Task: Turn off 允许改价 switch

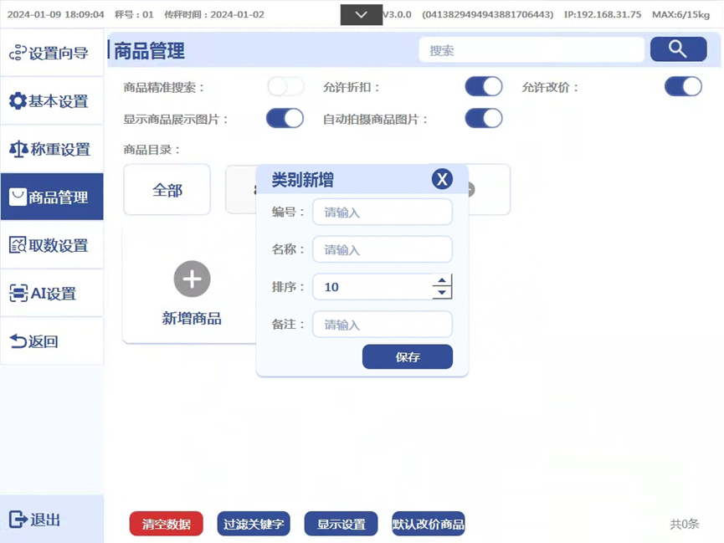Action: 683,87
